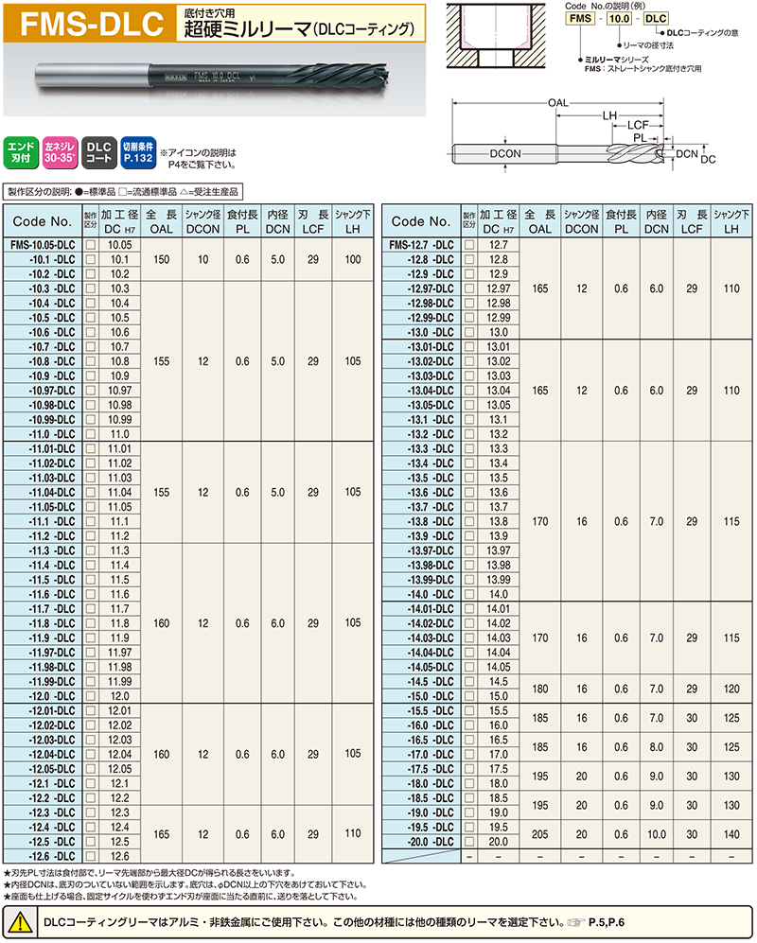
Task: Click the 全長 OAL column header, right table
Action: tap(539, 221)
